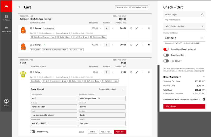Open the Dashboard from the sidebar
The height and width of the screenshot is (137, 211).
[6, 17]
